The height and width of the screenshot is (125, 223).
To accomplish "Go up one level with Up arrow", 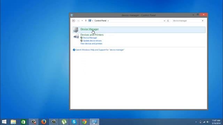I will (x=86, y=21).
